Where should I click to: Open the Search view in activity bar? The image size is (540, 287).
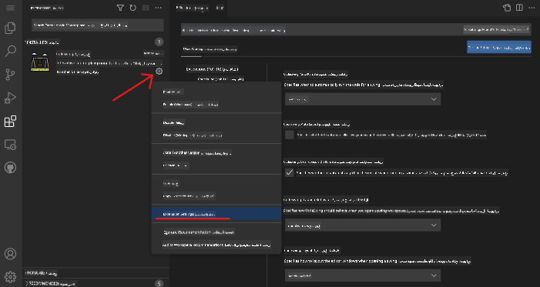[10, 52]
